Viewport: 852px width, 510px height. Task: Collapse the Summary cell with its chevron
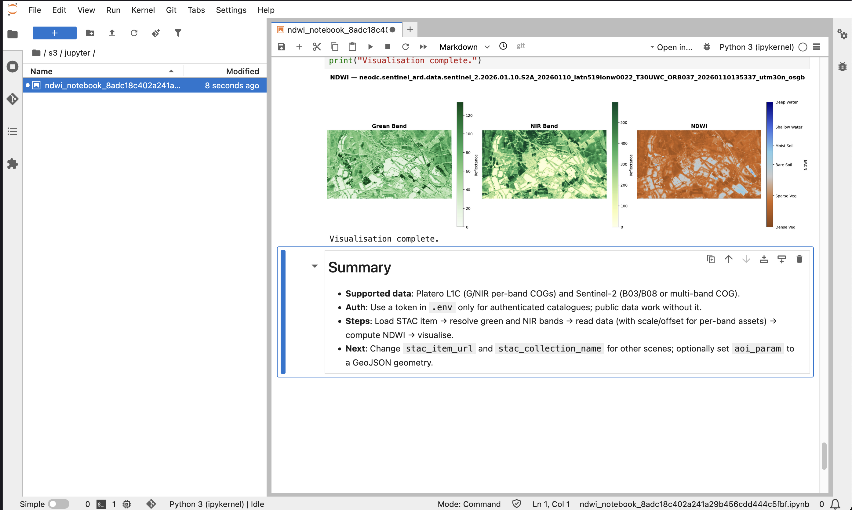click(314, 266)
